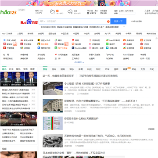The width and height of the screenshot is (158, 158).
Task: Click the 搜狐·热点 site icon
Action: coord(39,40)
